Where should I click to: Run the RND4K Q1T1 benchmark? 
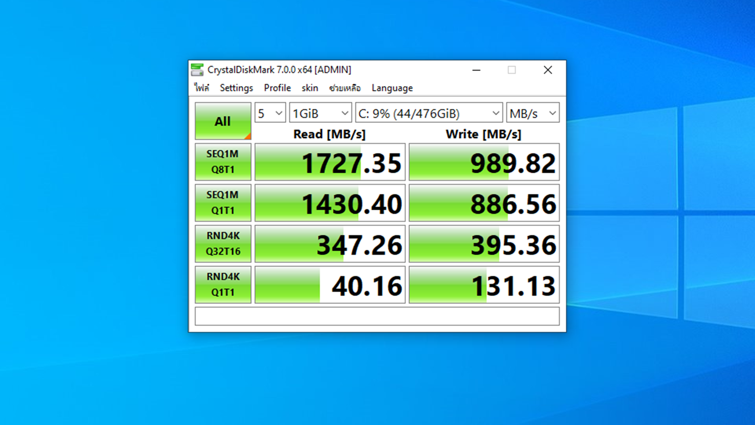click(223, 285)
